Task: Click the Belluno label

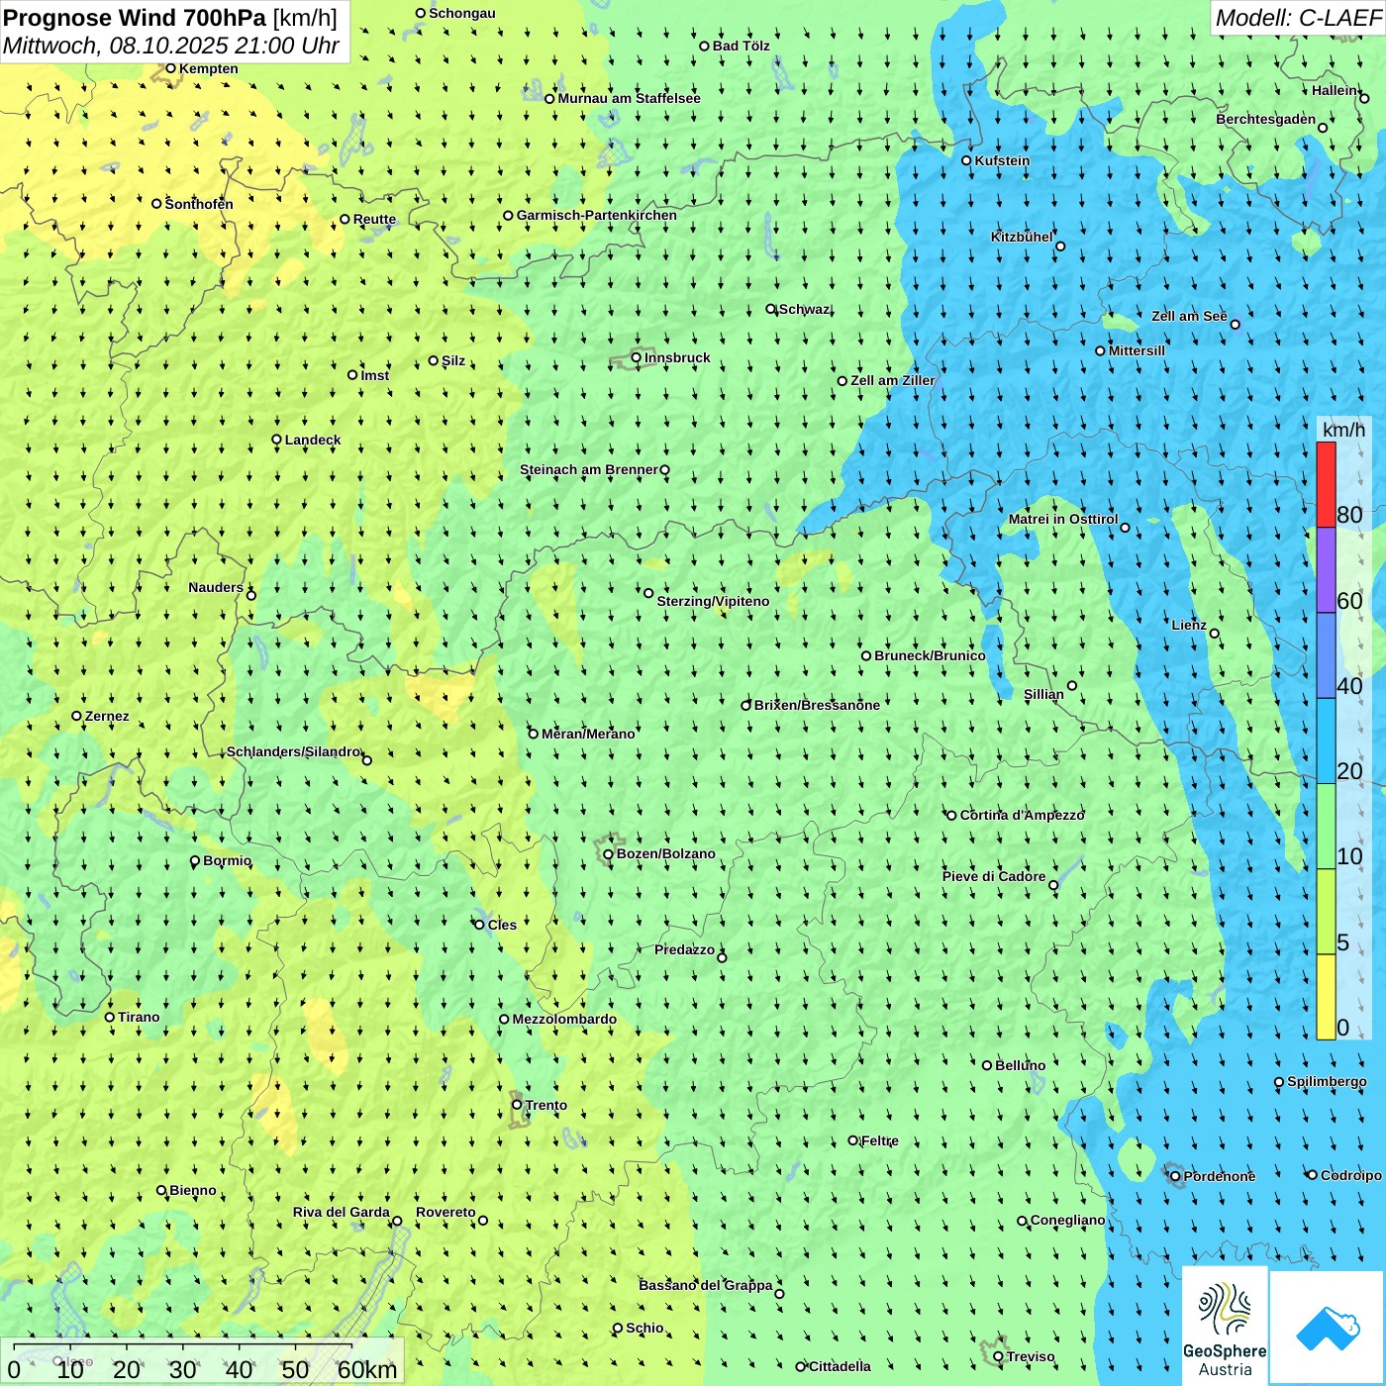Action: [1020, 1065]
